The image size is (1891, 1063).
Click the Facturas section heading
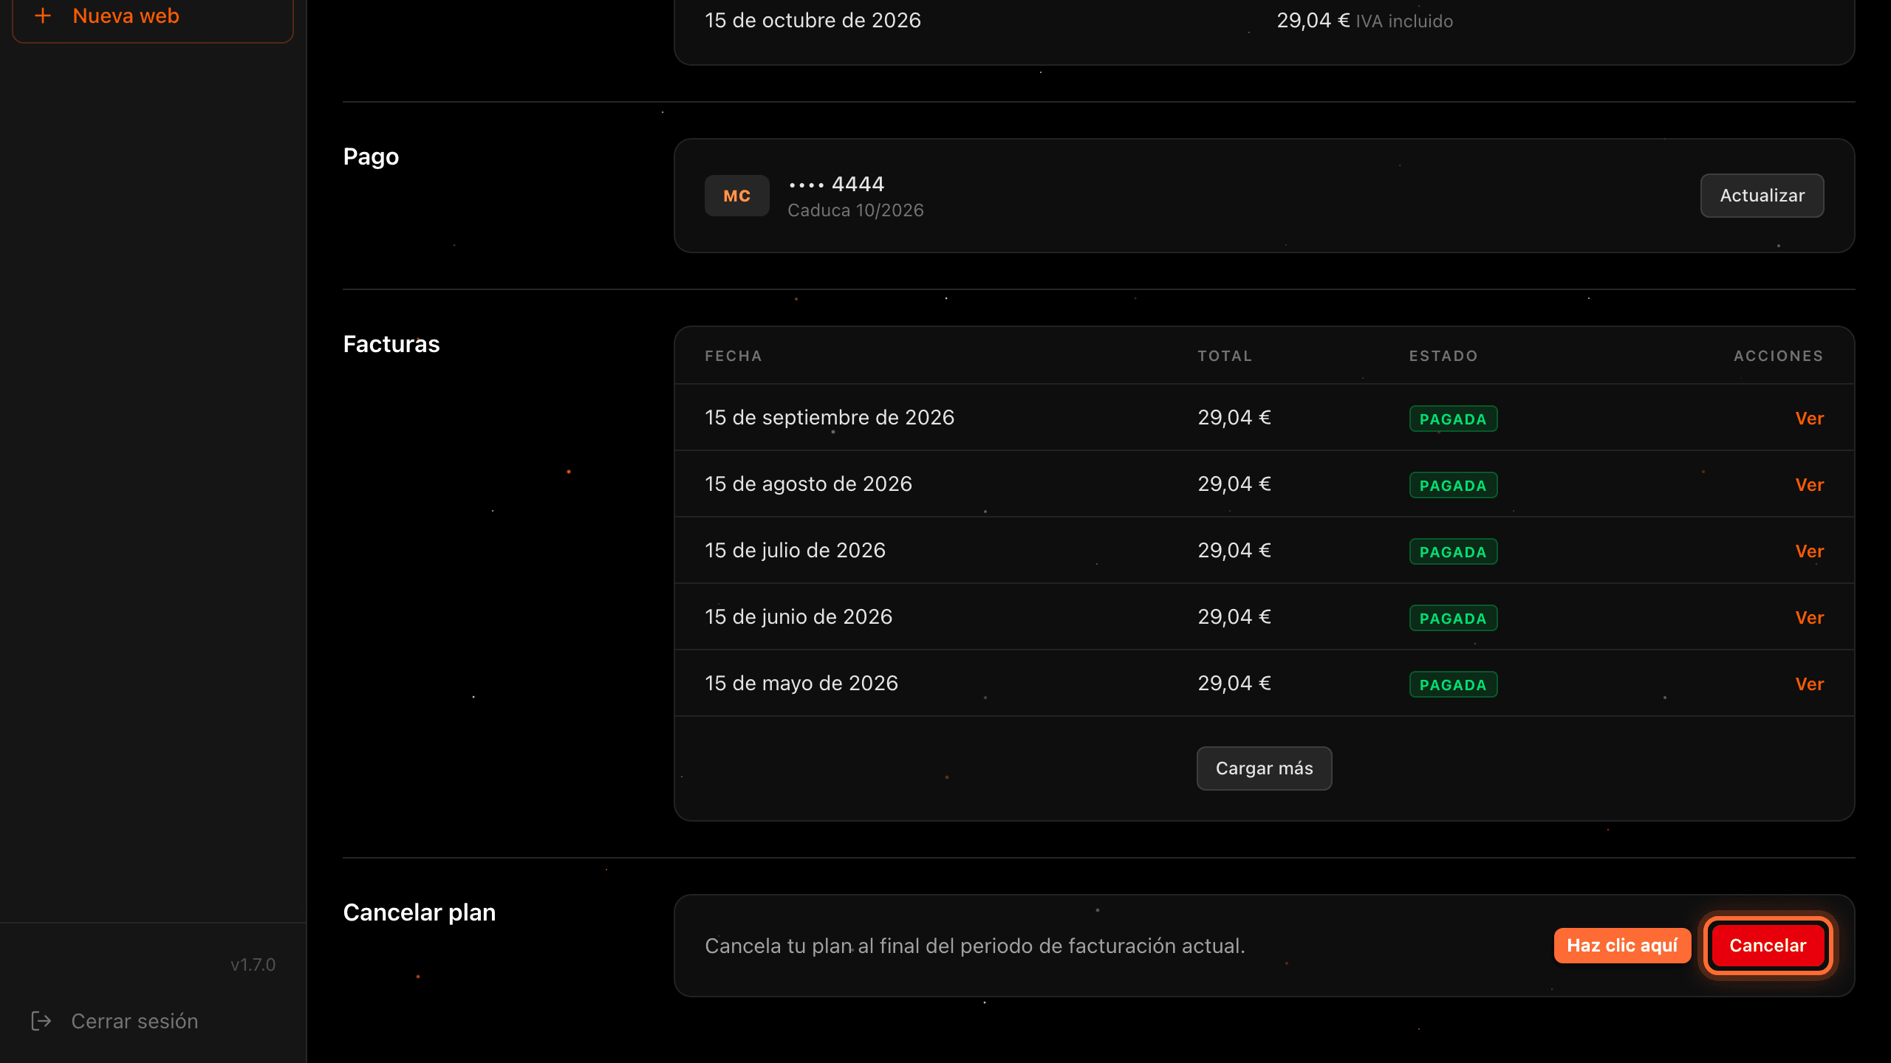tap(391, 344)
